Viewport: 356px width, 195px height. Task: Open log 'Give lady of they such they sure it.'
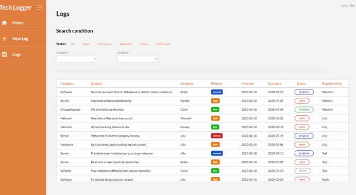112,118
